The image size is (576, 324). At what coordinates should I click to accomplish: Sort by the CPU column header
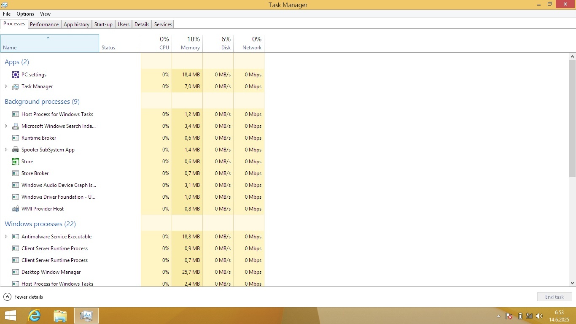click(156, 43)
